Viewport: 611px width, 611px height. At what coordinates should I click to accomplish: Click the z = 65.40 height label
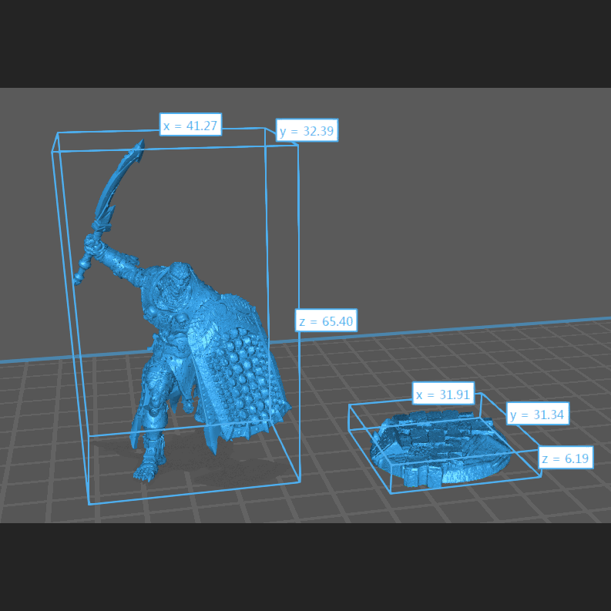pyautogui.click(x=326, y=321)
